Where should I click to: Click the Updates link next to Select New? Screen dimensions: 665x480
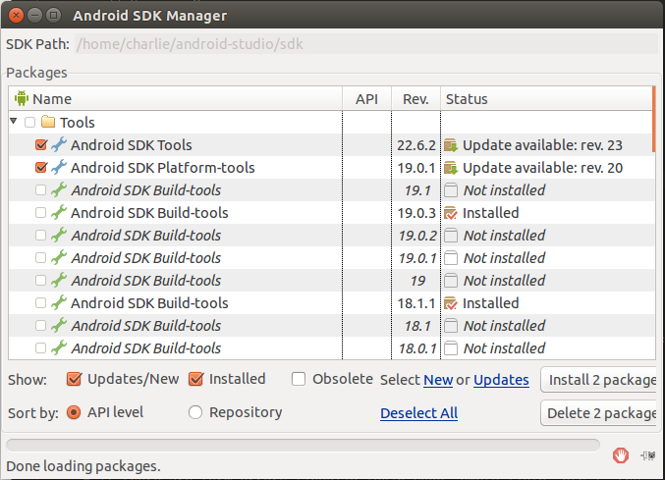pyautogui.click(x=501, y=380)
